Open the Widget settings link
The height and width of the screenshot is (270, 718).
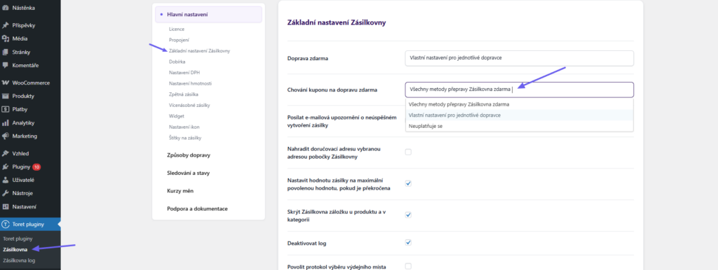click(176, 116)
